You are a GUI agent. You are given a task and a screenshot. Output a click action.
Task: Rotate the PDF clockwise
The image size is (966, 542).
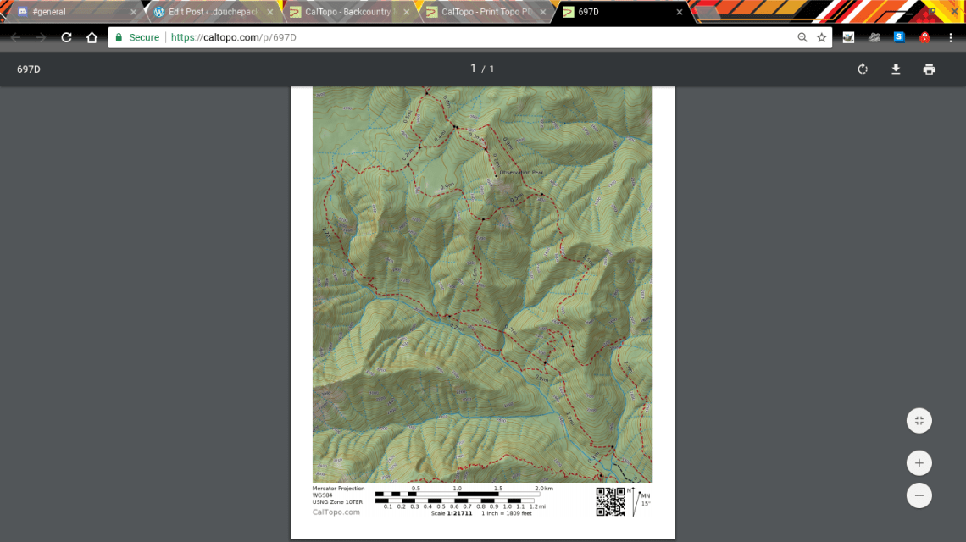[x=862, y=69]
